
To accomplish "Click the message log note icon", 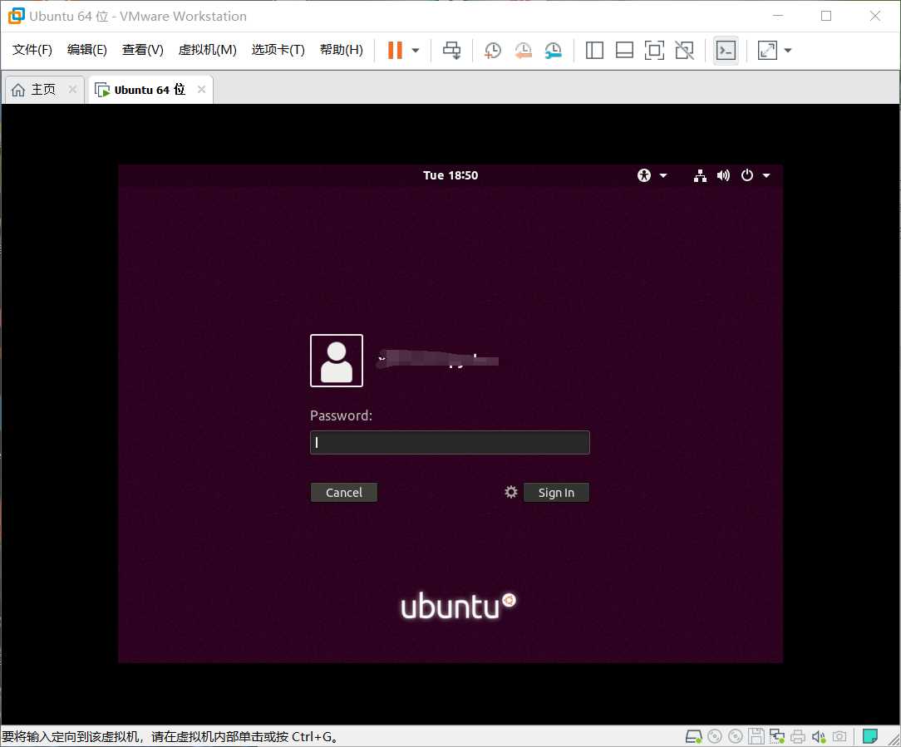I will [870, 736].
